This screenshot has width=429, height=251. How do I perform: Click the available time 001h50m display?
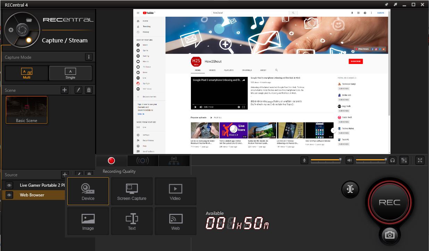[237, 224]
